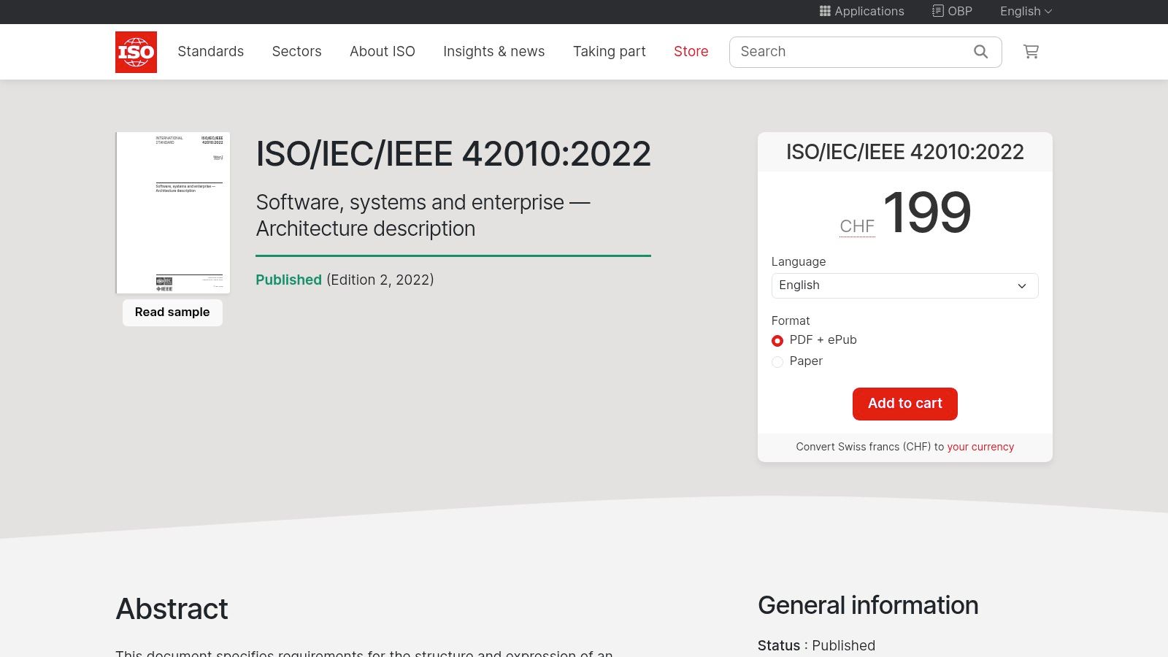Follow the your currency link
The height and width of the screenshot is (657, 1168).
pos(980,447)
